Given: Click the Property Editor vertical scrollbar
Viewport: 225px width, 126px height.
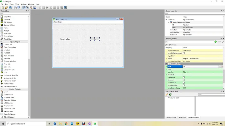Looking at the screenshot, I should pos(224,68).
